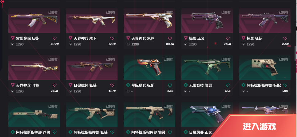
Task: Click the 进入游戏 button
Action: tap(260, 126)
